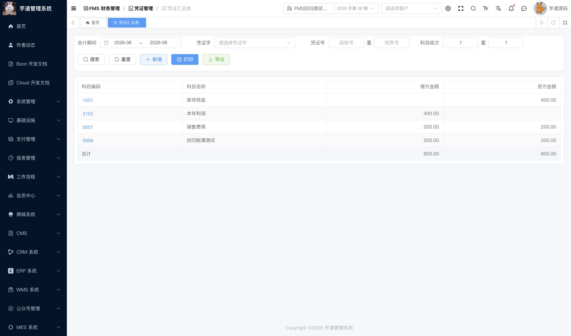Image resolution: width=571 pixels, height=336 pixels.
Task: Refresh the page via tab bar reload icon
Action: pyautogui.click(x=554, y=23)
